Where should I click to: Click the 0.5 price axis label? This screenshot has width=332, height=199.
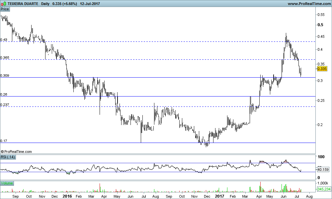320,25
